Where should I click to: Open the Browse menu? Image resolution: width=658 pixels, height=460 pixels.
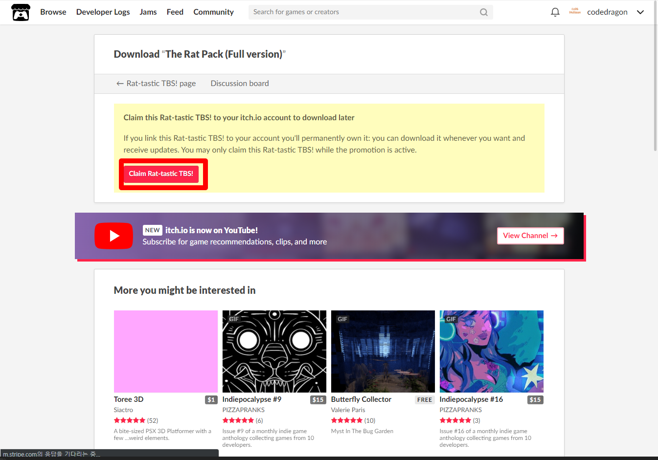pyautogui.click(x=53, y=12)
